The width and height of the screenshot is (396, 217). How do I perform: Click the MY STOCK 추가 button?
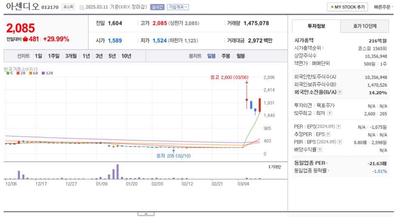348,7
